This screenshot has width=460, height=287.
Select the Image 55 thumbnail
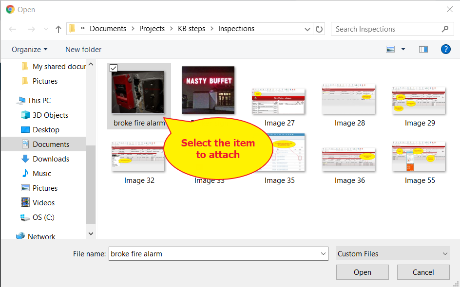tap(419, 156)
